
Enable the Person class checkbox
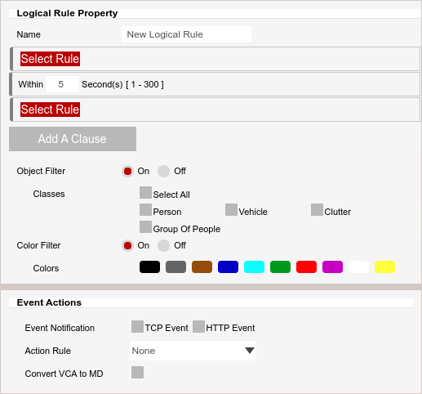(145, 210)
